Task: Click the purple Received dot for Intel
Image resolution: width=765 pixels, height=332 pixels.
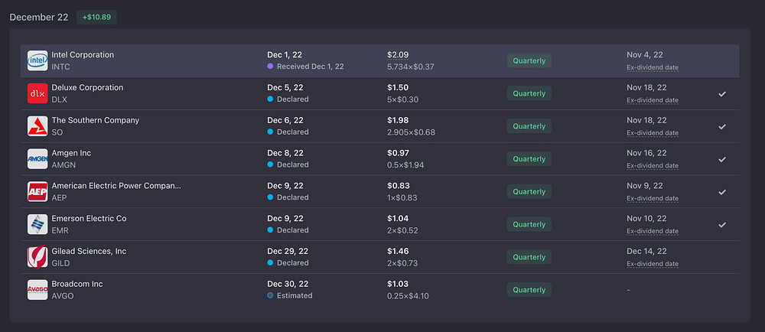Action: (x=270, y=67)
